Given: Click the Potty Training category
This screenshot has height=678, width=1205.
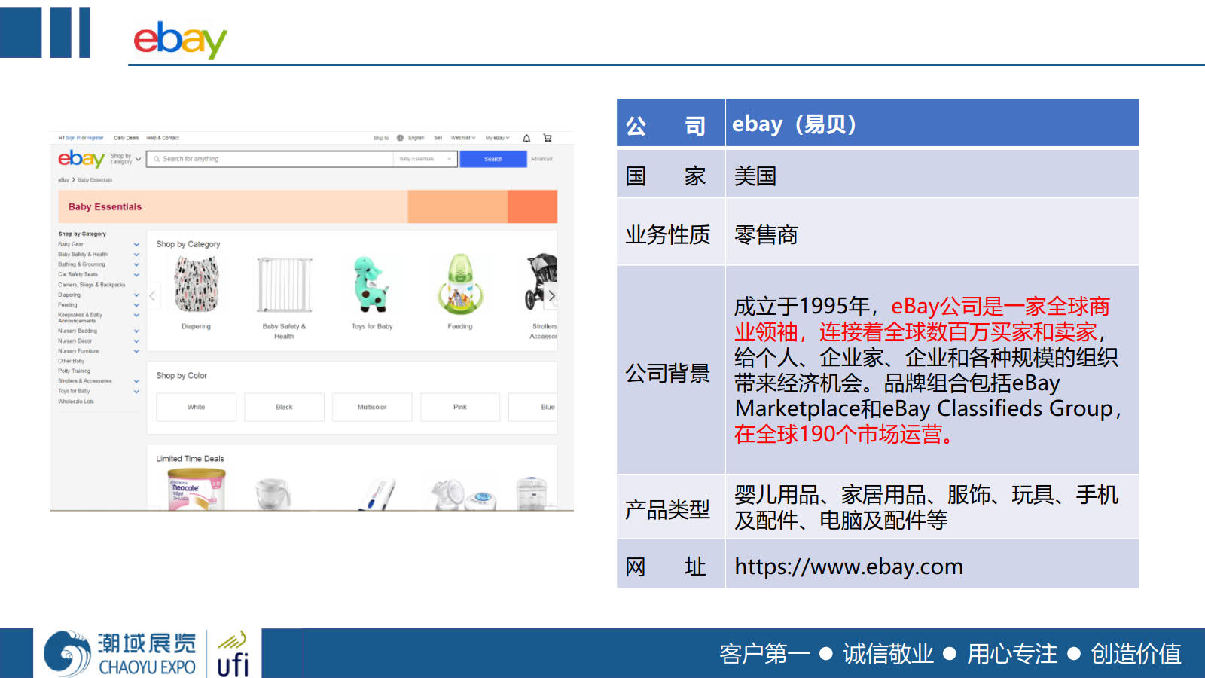Looking at the screenshot, I should tap(74, 371).
